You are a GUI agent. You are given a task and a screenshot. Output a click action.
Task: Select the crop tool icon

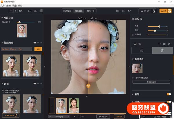click(140, 44)
